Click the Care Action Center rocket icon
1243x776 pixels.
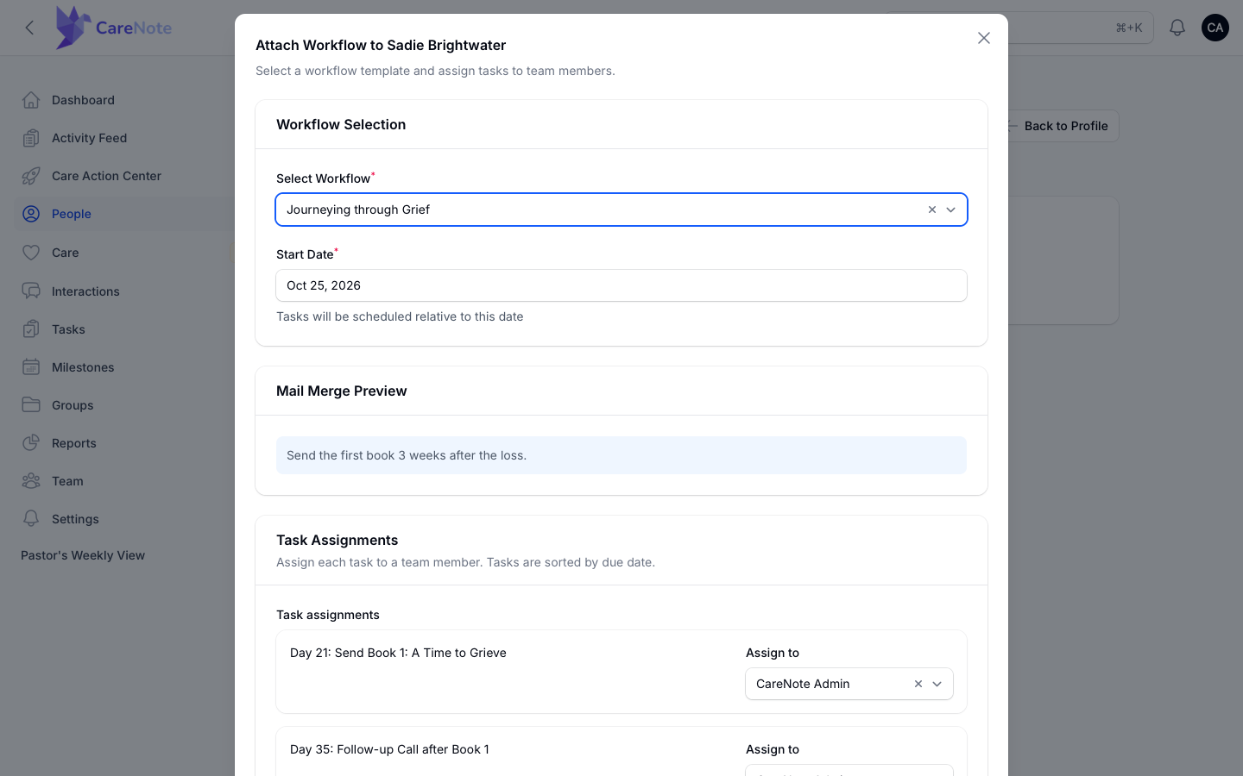[31, 176]
